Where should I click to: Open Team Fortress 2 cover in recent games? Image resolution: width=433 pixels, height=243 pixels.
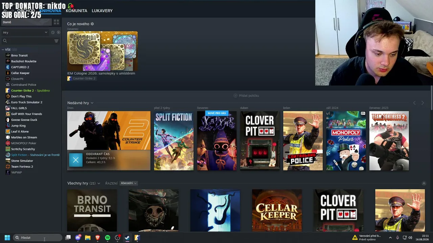pyautogui.click(x=389, y=141)
